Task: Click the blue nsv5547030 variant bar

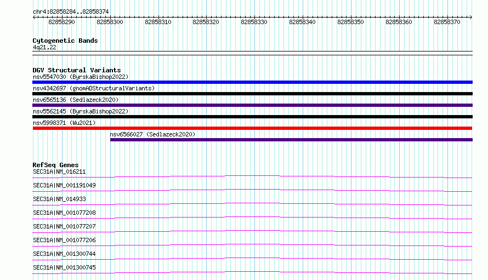Action: pos(252,82)
